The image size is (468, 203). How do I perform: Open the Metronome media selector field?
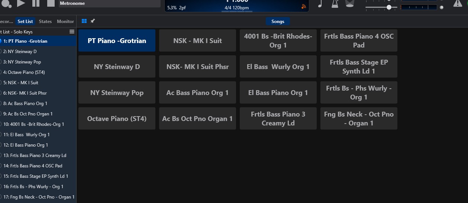click(x=110, y=3)
